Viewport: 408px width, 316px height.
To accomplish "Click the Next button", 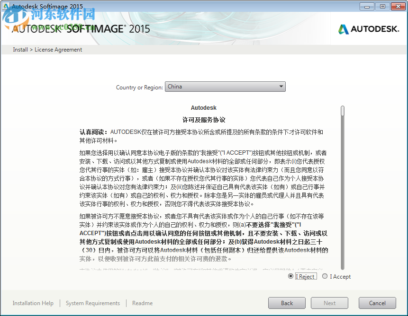I will [x=329, y=303].
